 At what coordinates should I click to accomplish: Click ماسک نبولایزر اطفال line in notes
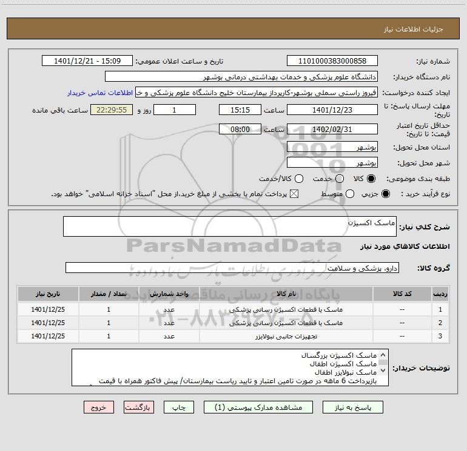point(346,372)
